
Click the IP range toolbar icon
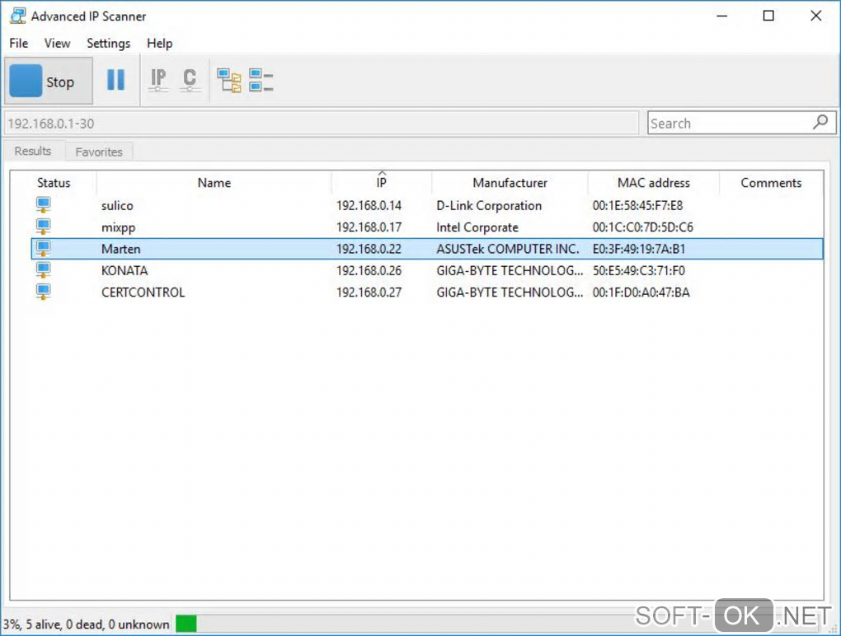tap(158, 81)
